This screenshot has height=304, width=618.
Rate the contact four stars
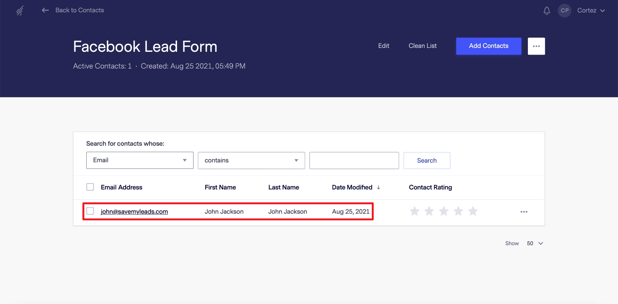click(458, 211)
